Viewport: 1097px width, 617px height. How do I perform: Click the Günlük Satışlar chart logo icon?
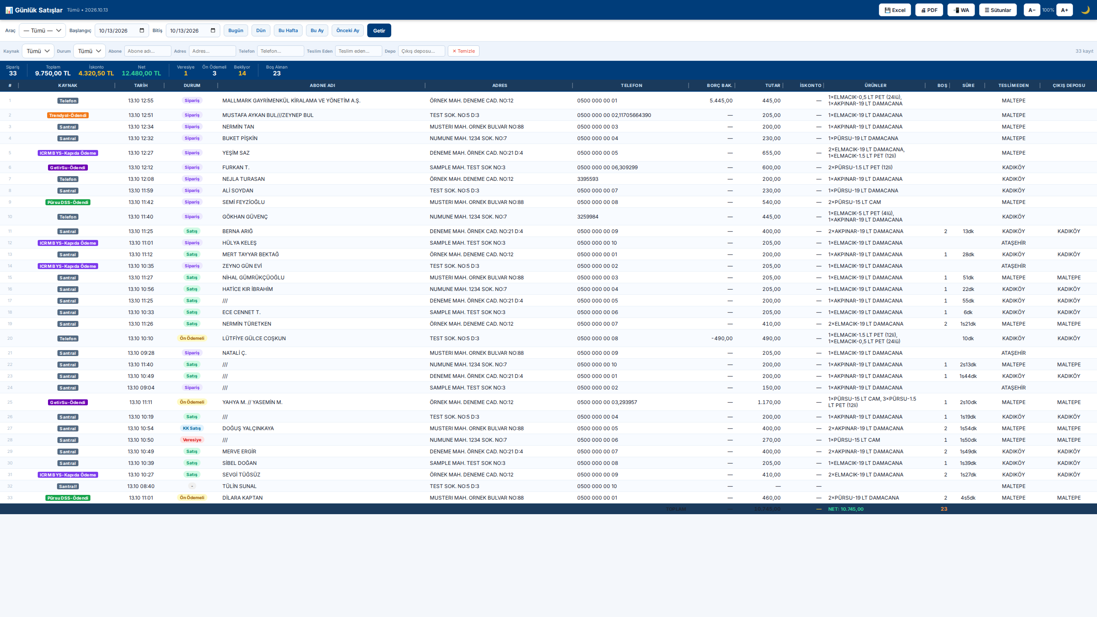pyautogui.click(x=9, y=10)
